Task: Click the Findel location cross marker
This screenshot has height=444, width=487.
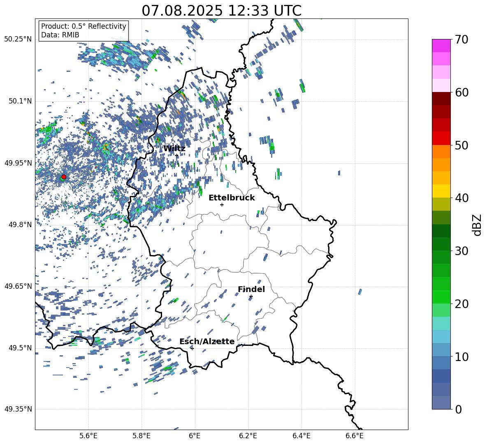Action: [x=251, y=297]
